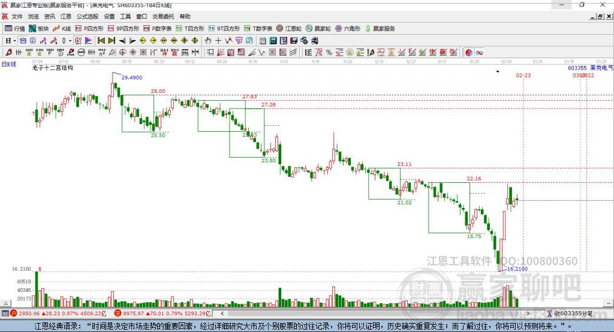Select the crosshair cursor tool

coord(218,41)
